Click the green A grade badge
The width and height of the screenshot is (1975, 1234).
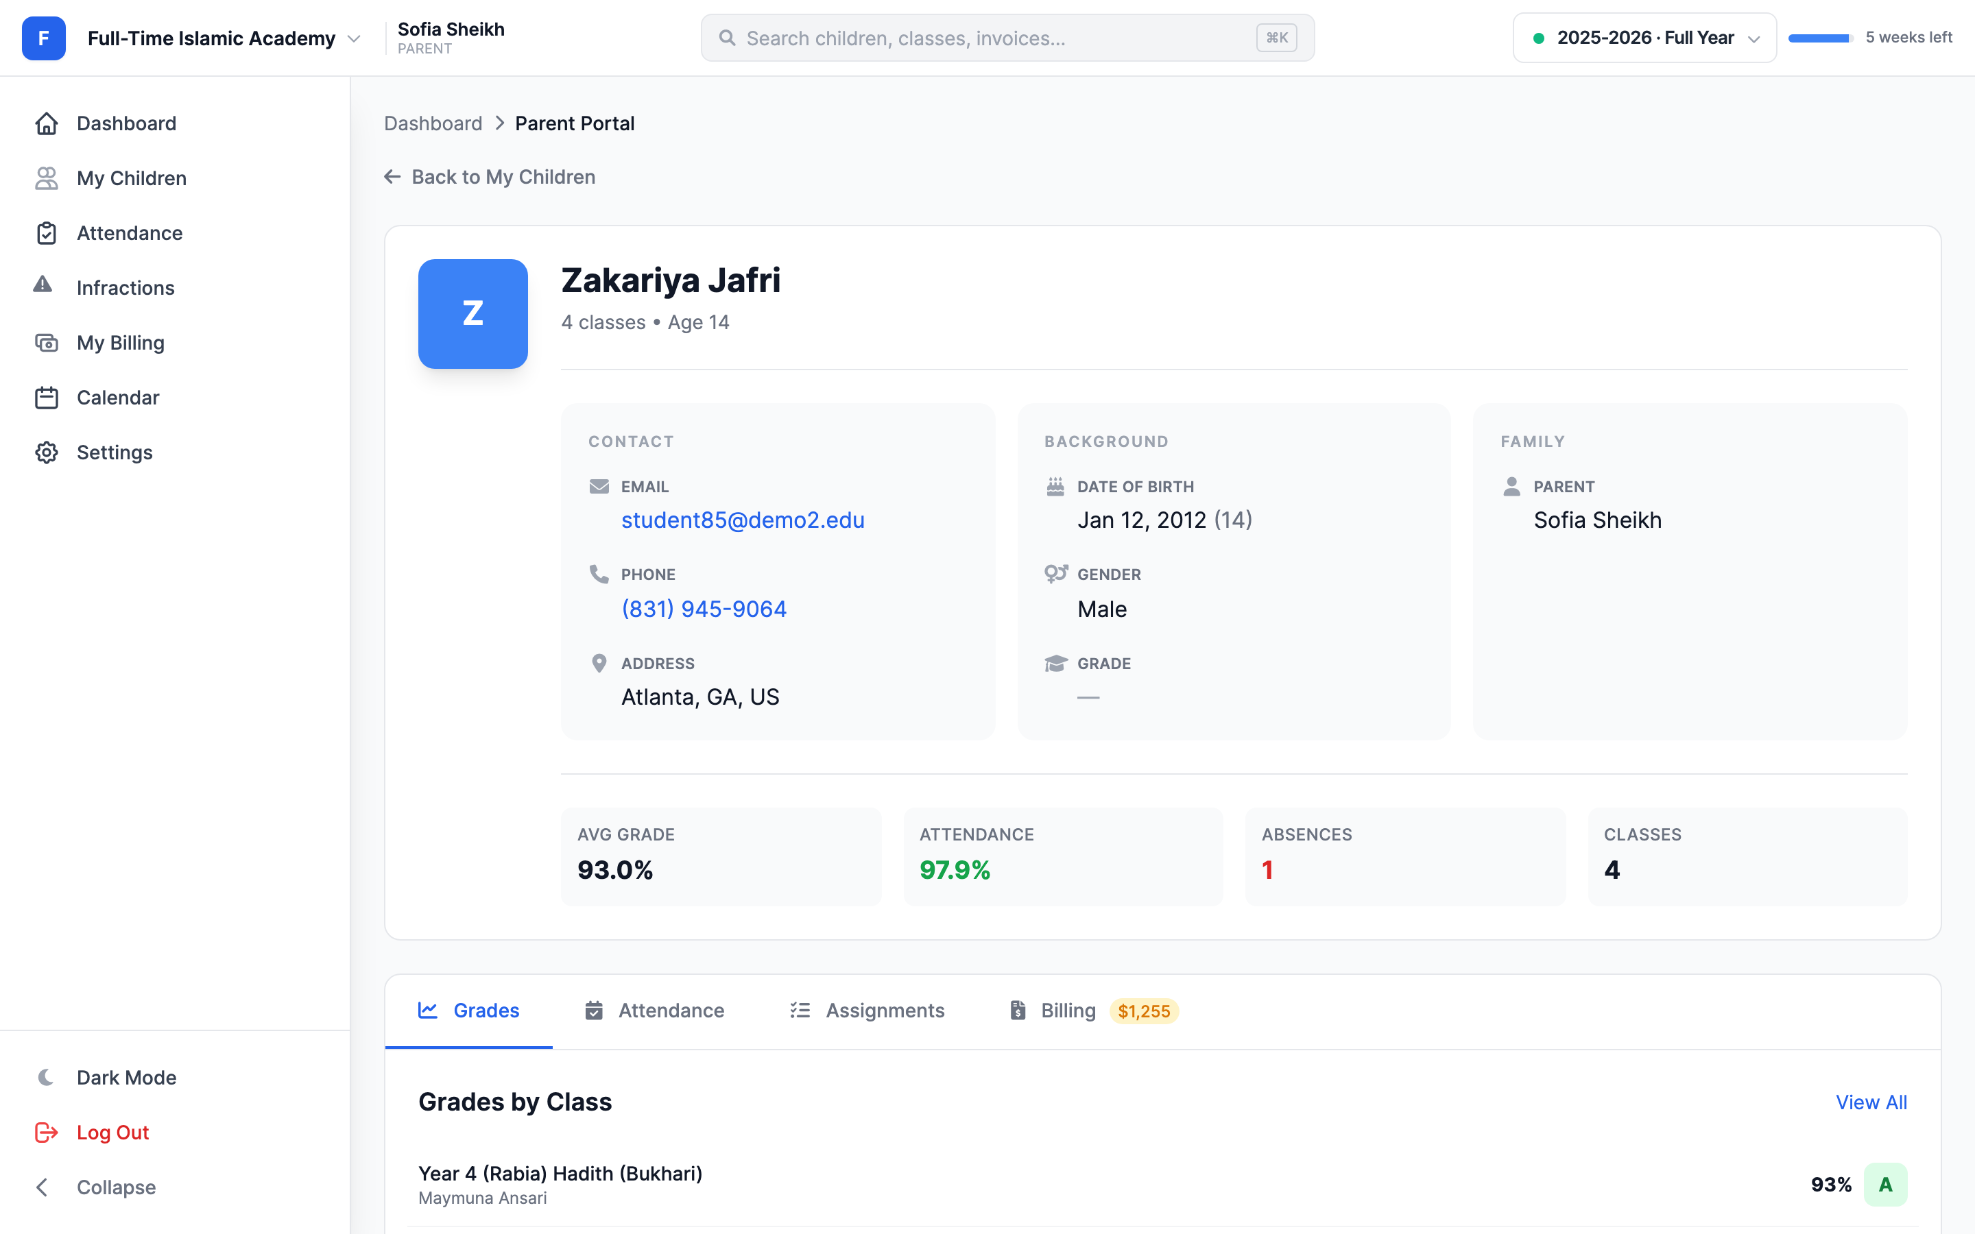point(1885,1184)
